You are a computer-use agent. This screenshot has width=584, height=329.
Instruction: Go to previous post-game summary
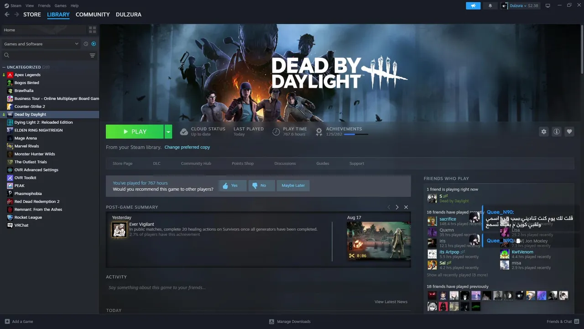389,207
